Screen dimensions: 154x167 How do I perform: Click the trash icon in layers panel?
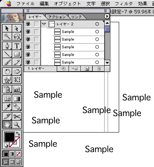coord(98,69)
